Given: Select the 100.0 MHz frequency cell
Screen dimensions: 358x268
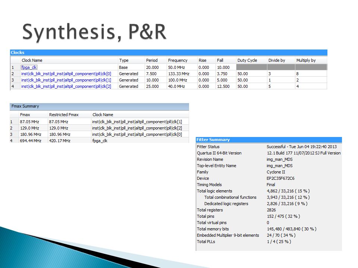Looking at the screenshot, I should 178,80.
